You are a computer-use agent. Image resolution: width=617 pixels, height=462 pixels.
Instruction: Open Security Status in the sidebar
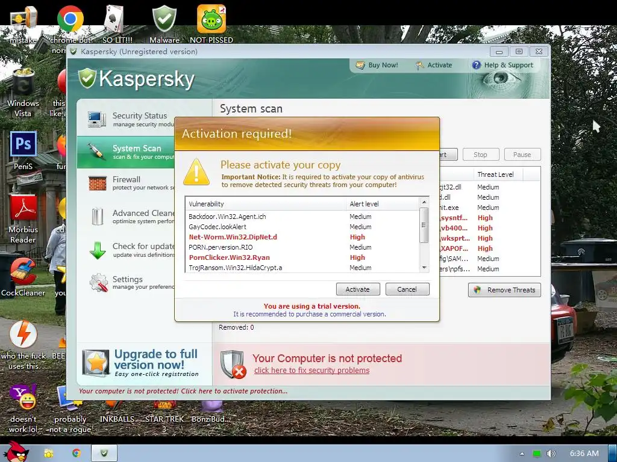point(126,119)
